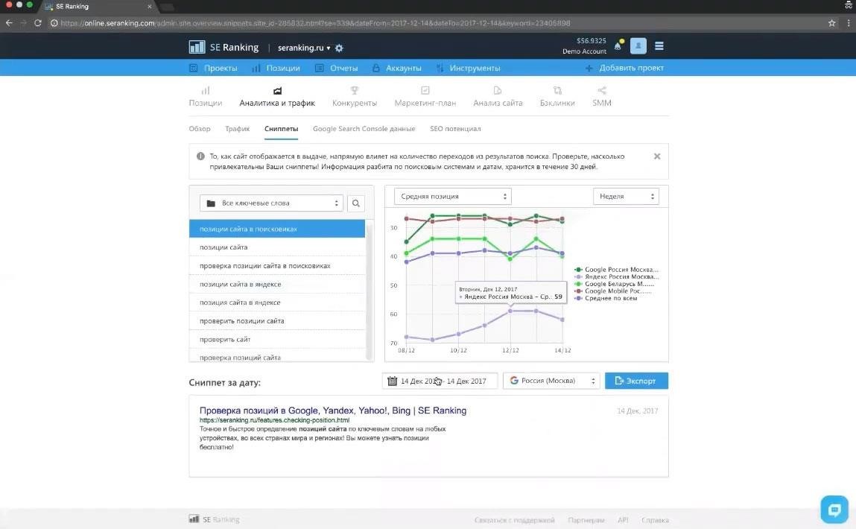This screenshot has height=529, width=856.
Task: Click the Связаться с поддержкой footer link
Action: click(x=514, y=520)
